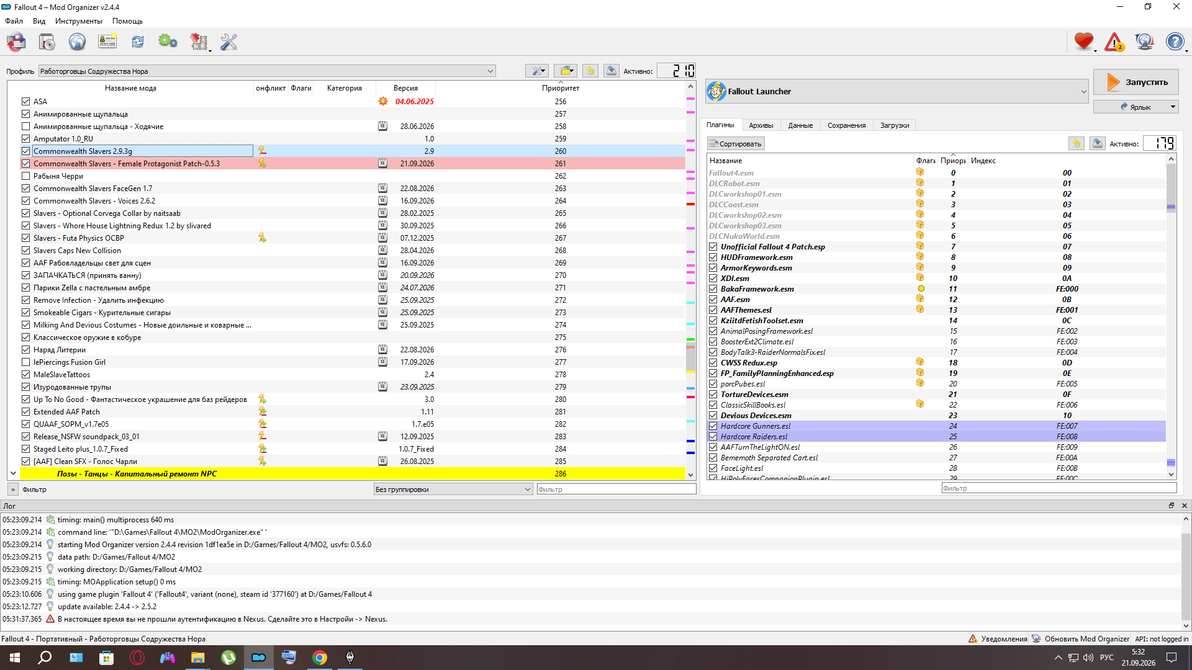Create mod list backup icon
Viewport: 1192px width, 670px height.
tap(612, 71)
